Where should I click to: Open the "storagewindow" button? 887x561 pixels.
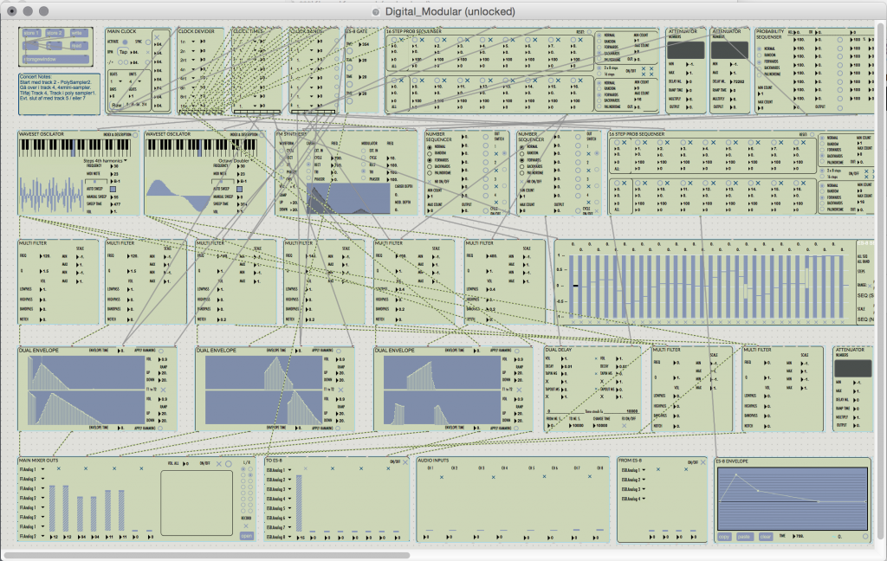click(x=55, y=59)
